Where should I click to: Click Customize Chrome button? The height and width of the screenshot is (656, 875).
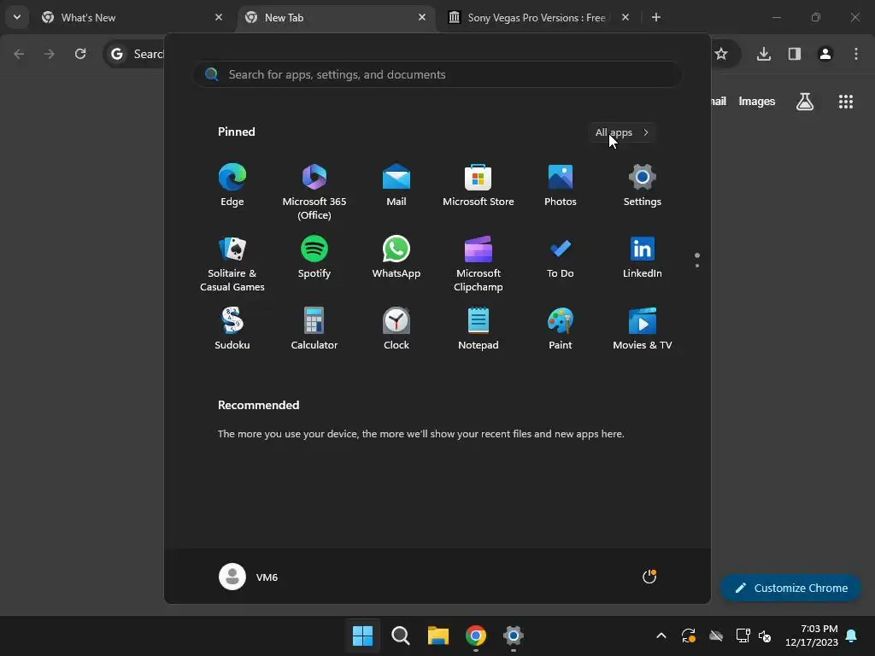[790, 588]
